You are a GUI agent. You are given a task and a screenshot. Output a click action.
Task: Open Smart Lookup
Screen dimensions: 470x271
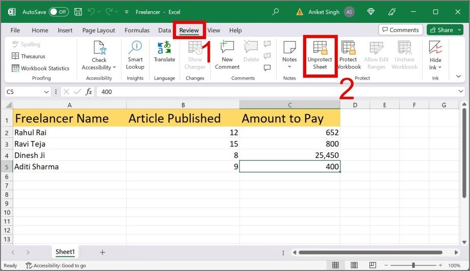(135, 55)
